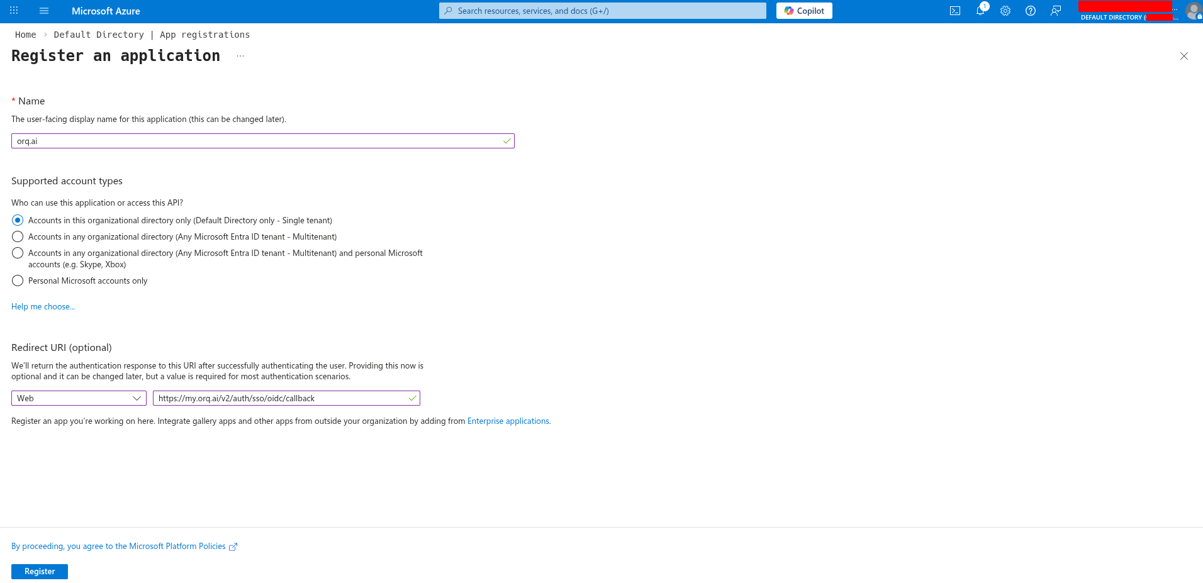Click the Supported account types heading
Viewport: 1203px width, 583px height.
tap(67, 181)
